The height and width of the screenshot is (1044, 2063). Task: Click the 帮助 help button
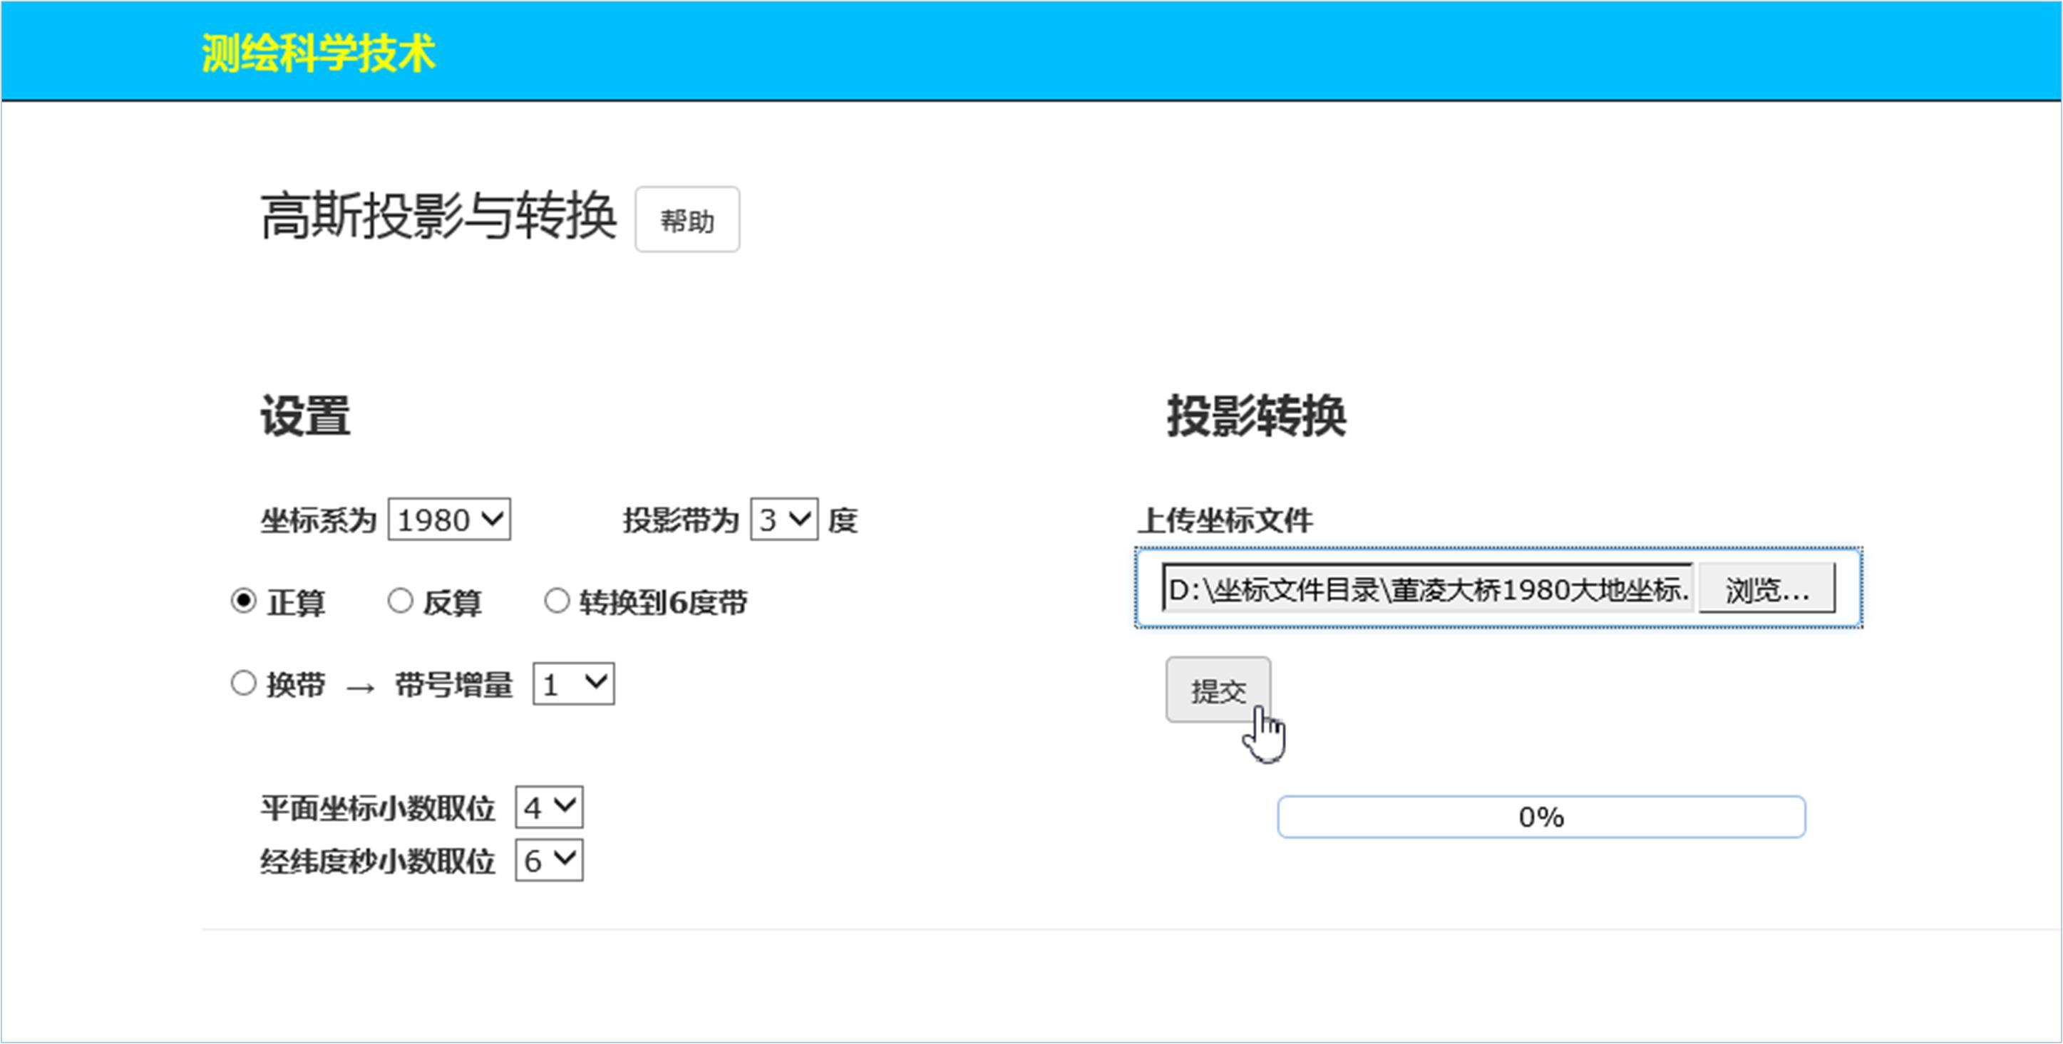click(686, 220)
